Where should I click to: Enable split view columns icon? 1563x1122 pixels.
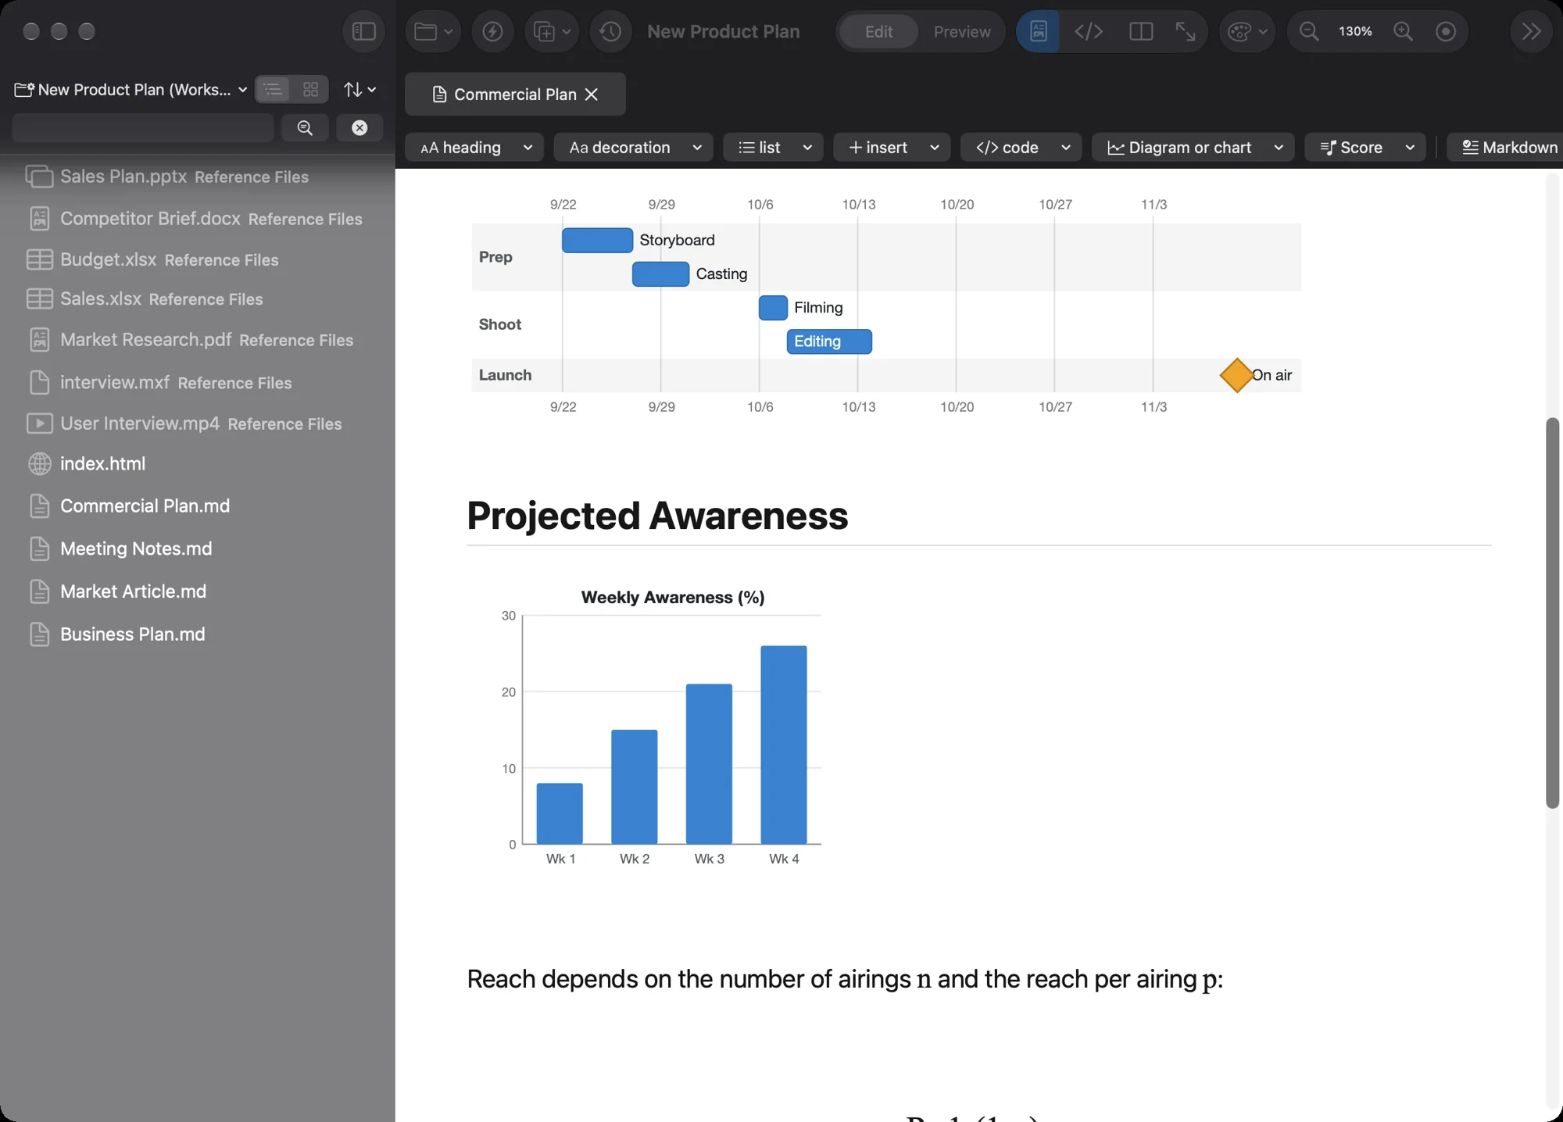(x=1141, y=31)
